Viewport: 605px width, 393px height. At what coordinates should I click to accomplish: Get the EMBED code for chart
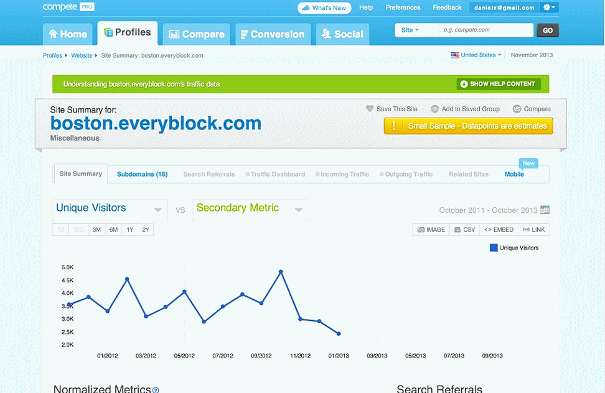tap(499, 229)
